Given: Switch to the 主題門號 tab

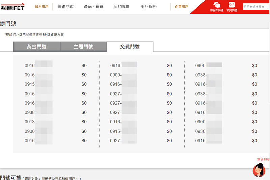Looking at the screenshot, I should pyautogui.click(x=83, y=47).
